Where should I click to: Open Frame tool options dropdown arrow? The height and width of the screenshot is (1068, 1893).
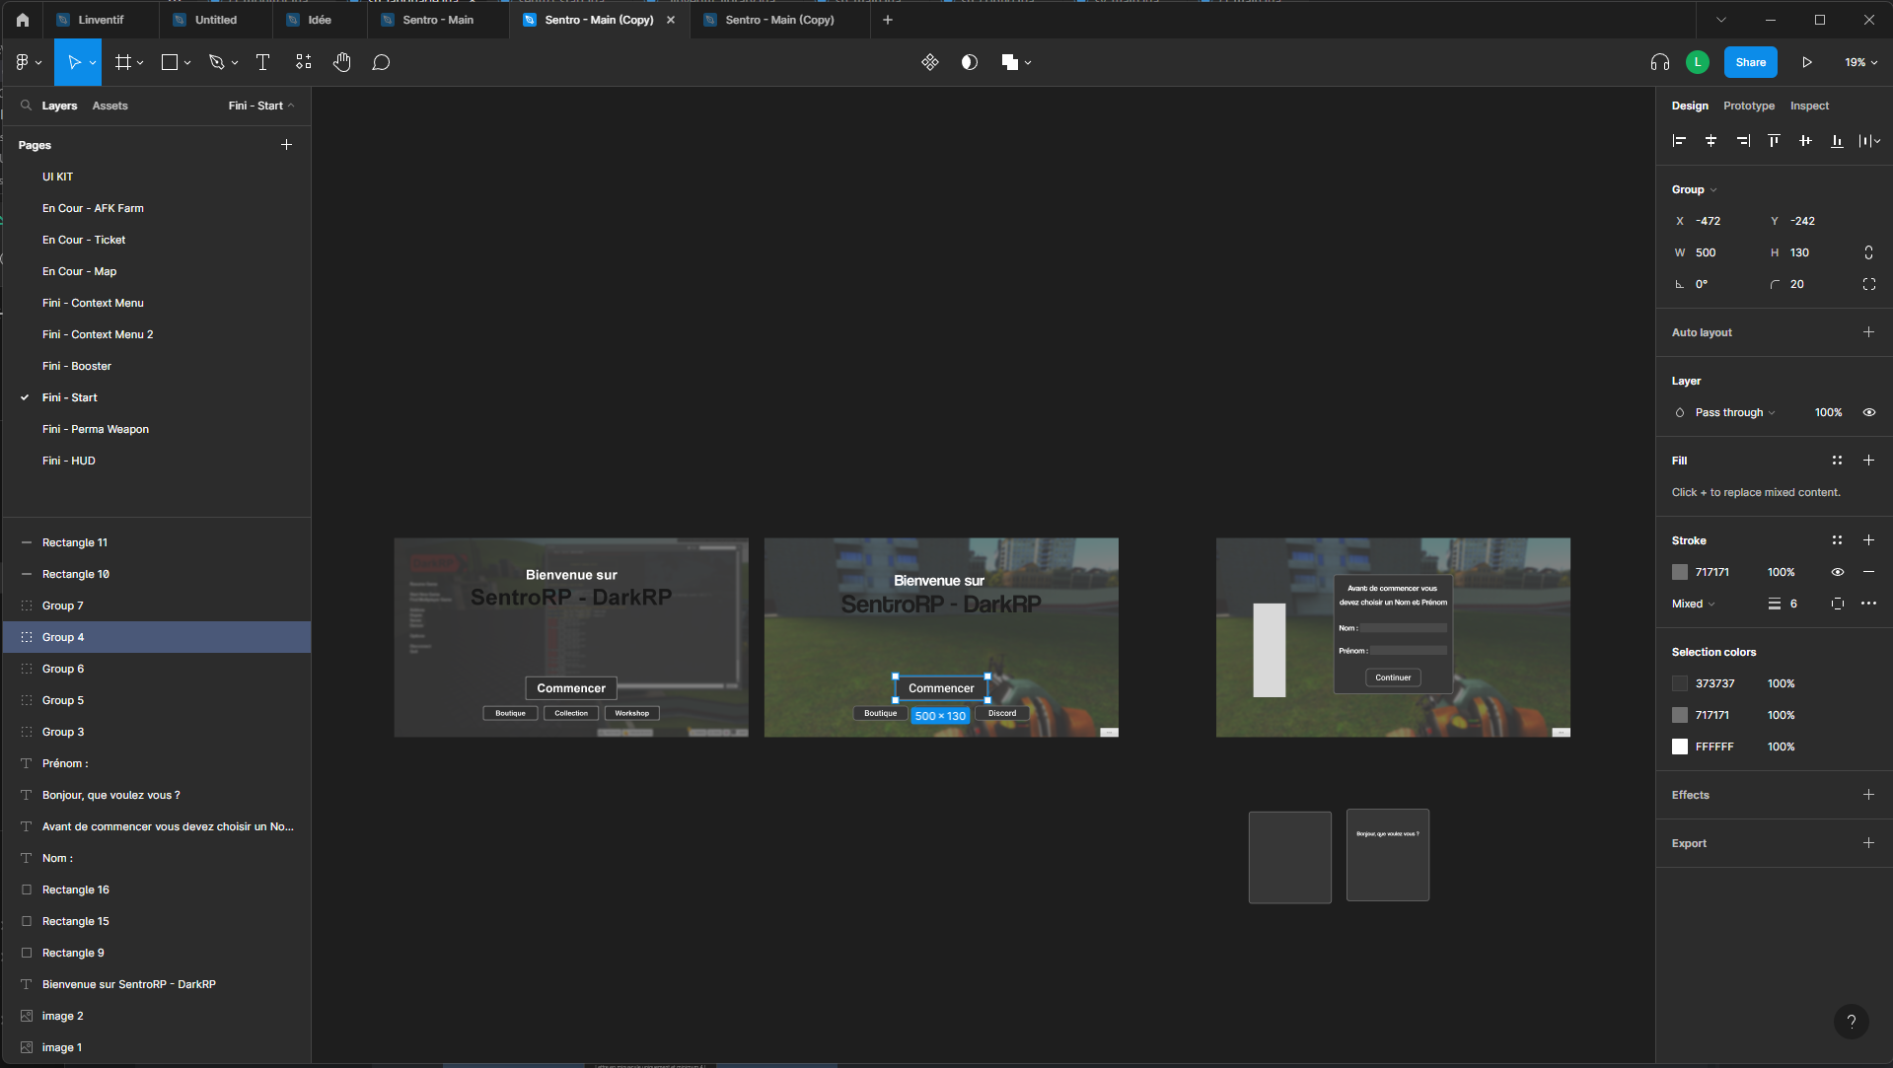coord(140,63)
